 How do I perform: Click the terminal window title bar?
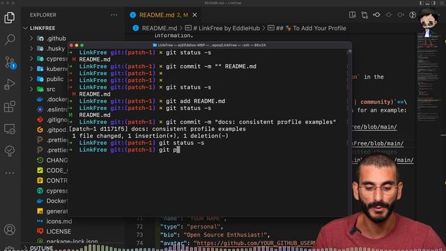209,45
